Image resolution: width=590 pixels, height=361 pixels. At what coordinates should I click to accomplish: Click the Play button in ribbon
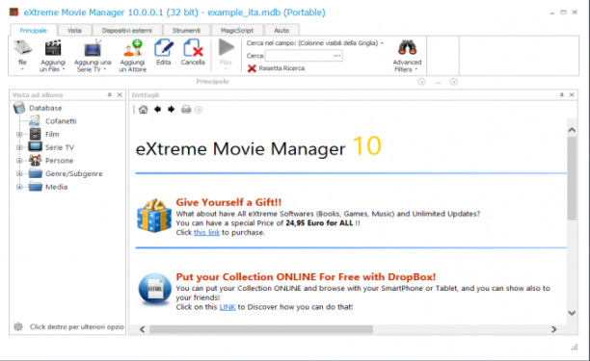tap(226, 48)
